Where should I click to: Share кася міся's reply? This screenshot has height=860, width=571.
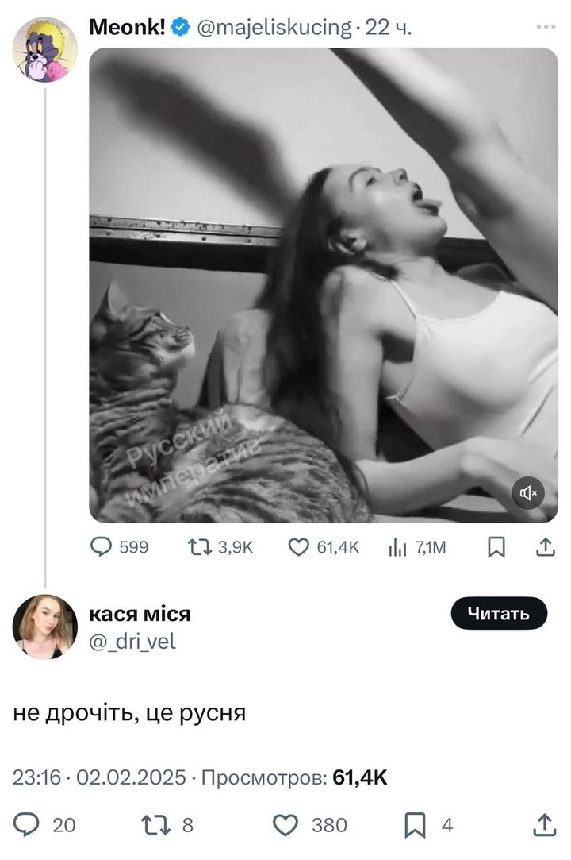pos(544,825)
